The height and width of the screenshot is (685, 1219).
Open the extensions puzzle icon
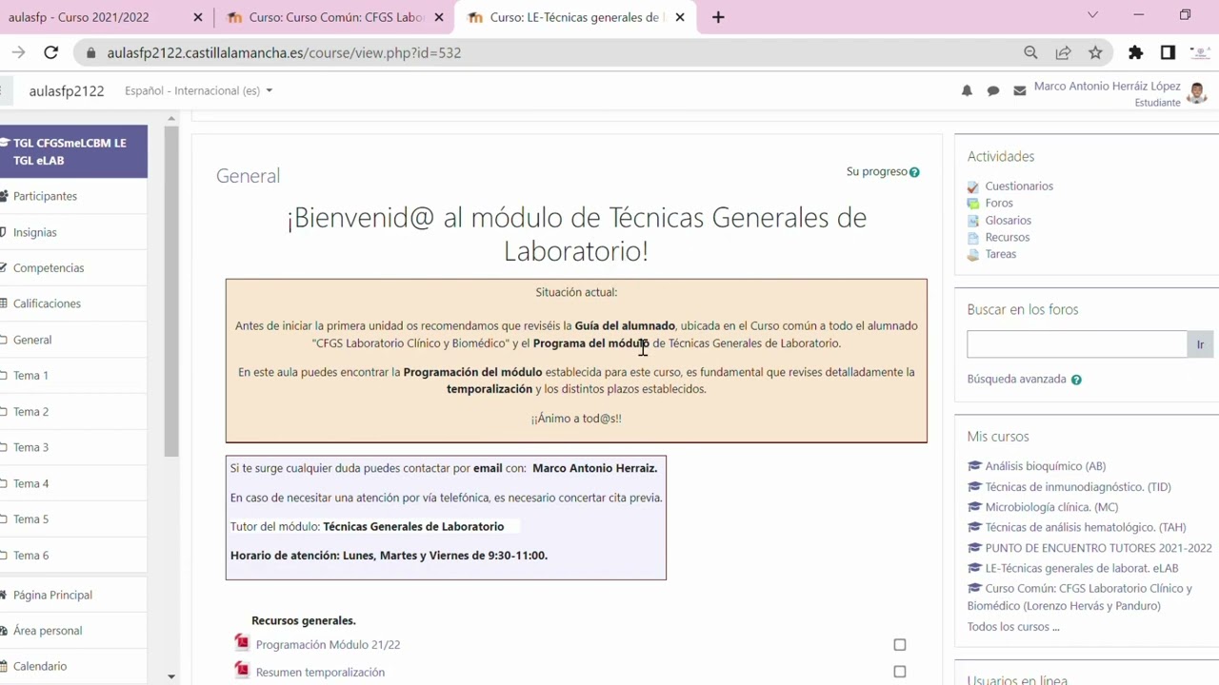1135,52
